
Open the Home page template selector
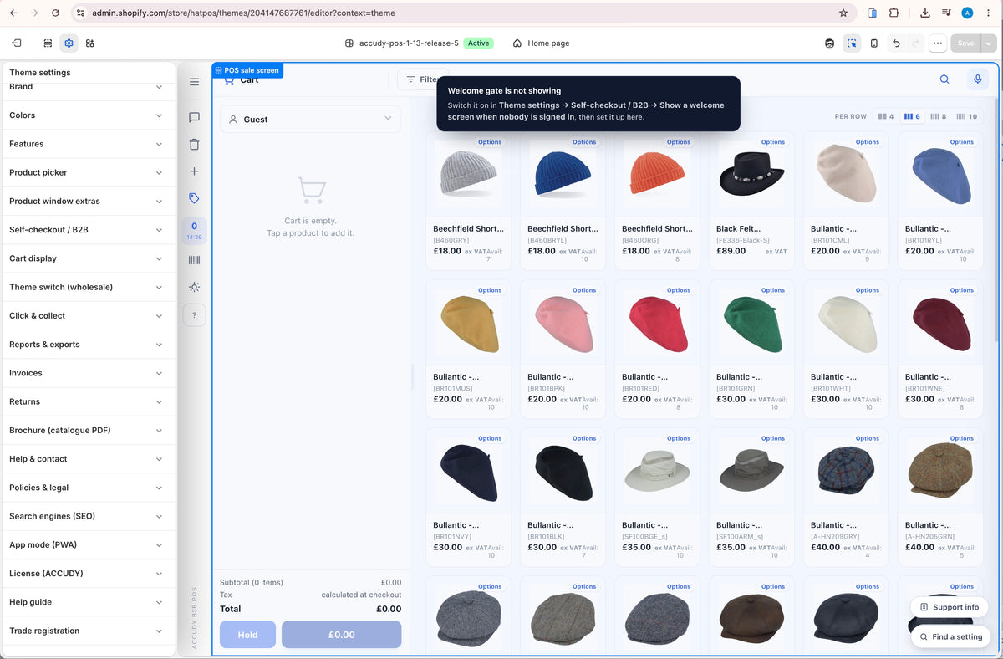pos(541,43)
